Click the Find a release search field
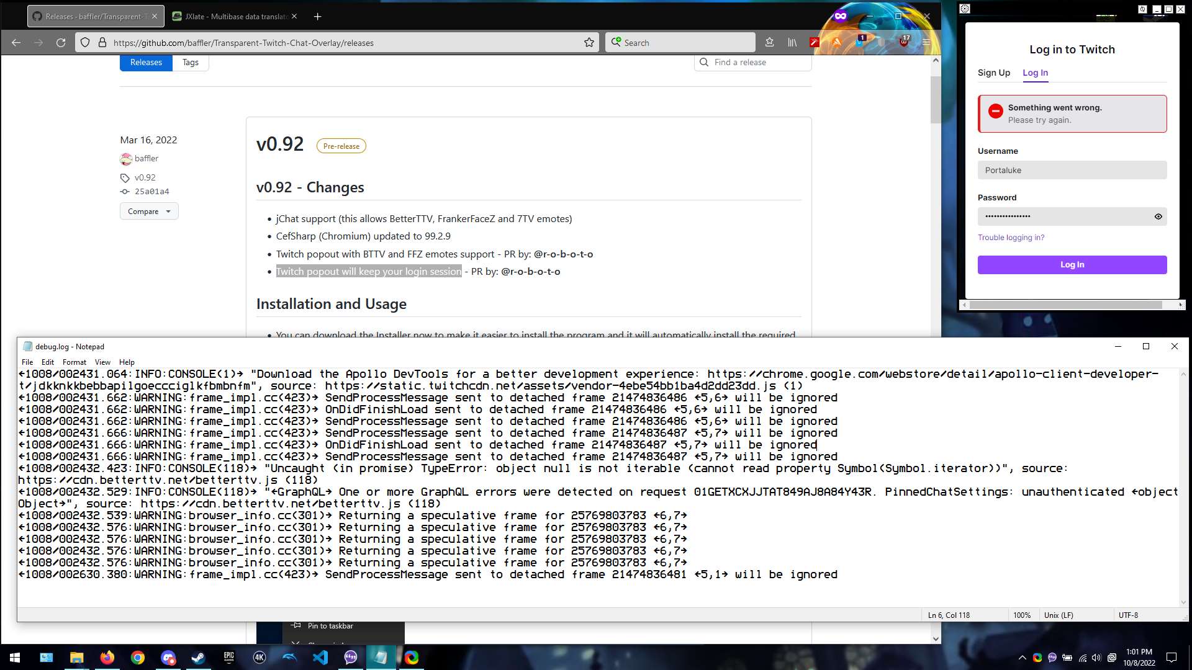 [752, 62]
